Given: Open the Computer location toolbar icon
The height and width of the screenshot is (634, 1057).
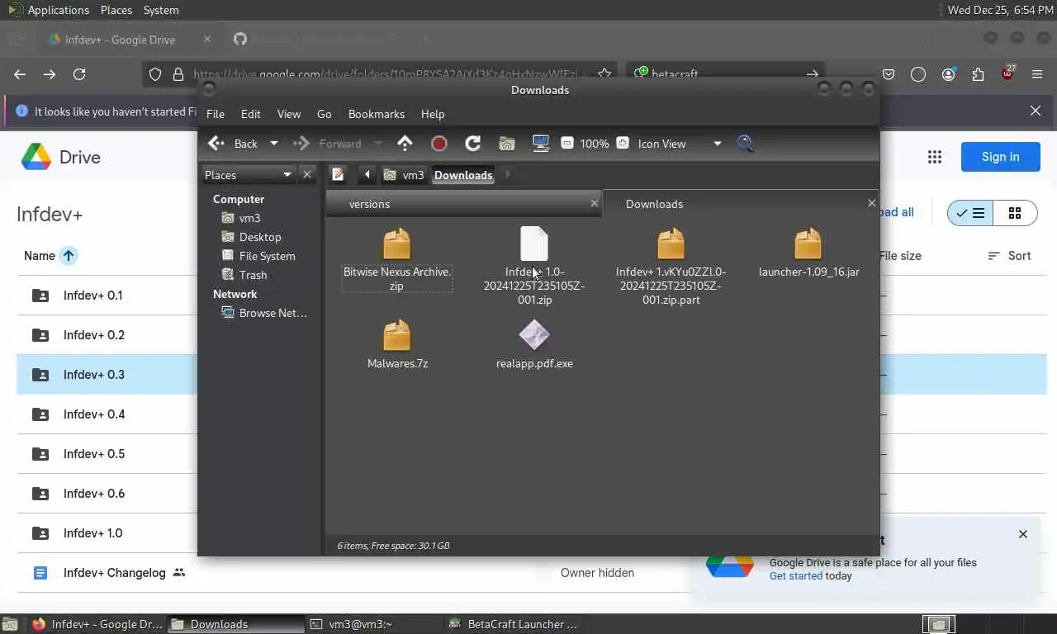Looking at the screenshot, I should click(541, 144).
